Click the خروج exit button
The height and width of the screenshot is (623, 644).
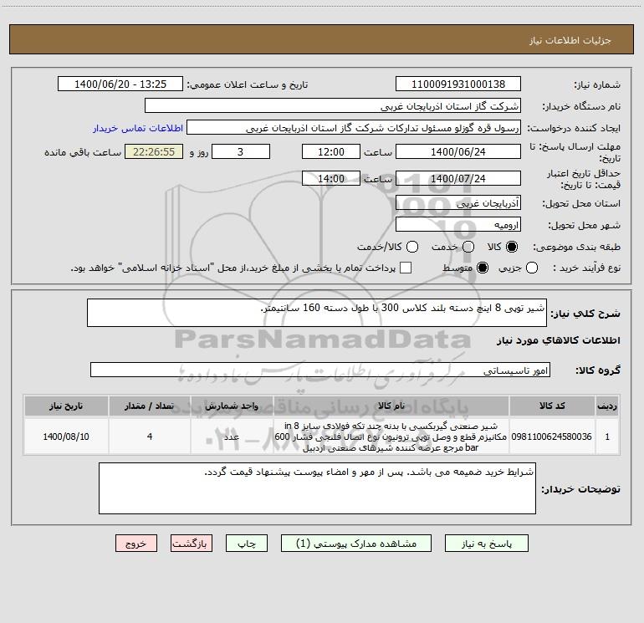tap(136, 544)
